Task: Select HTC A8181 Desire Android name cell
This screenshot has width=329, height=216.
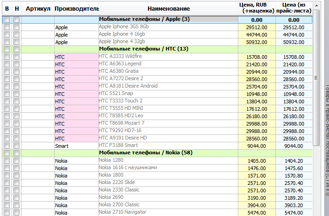Action: (x=168, y=86)
